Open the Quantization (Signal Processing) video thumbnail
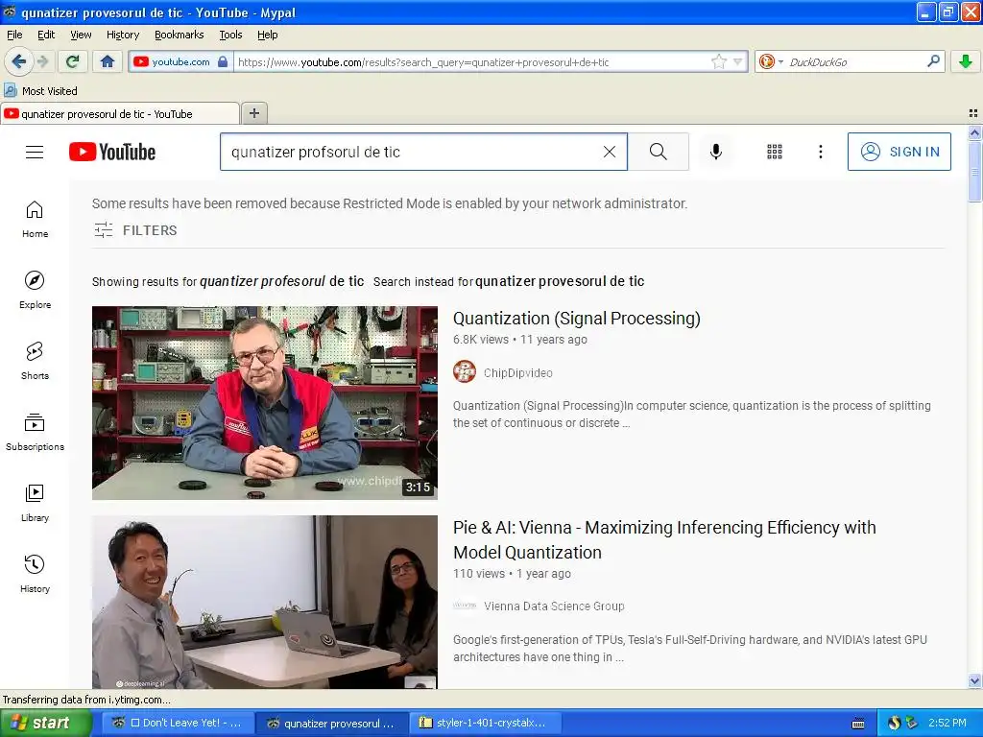This screenshot has width=983, height=737. click(265, 403)
